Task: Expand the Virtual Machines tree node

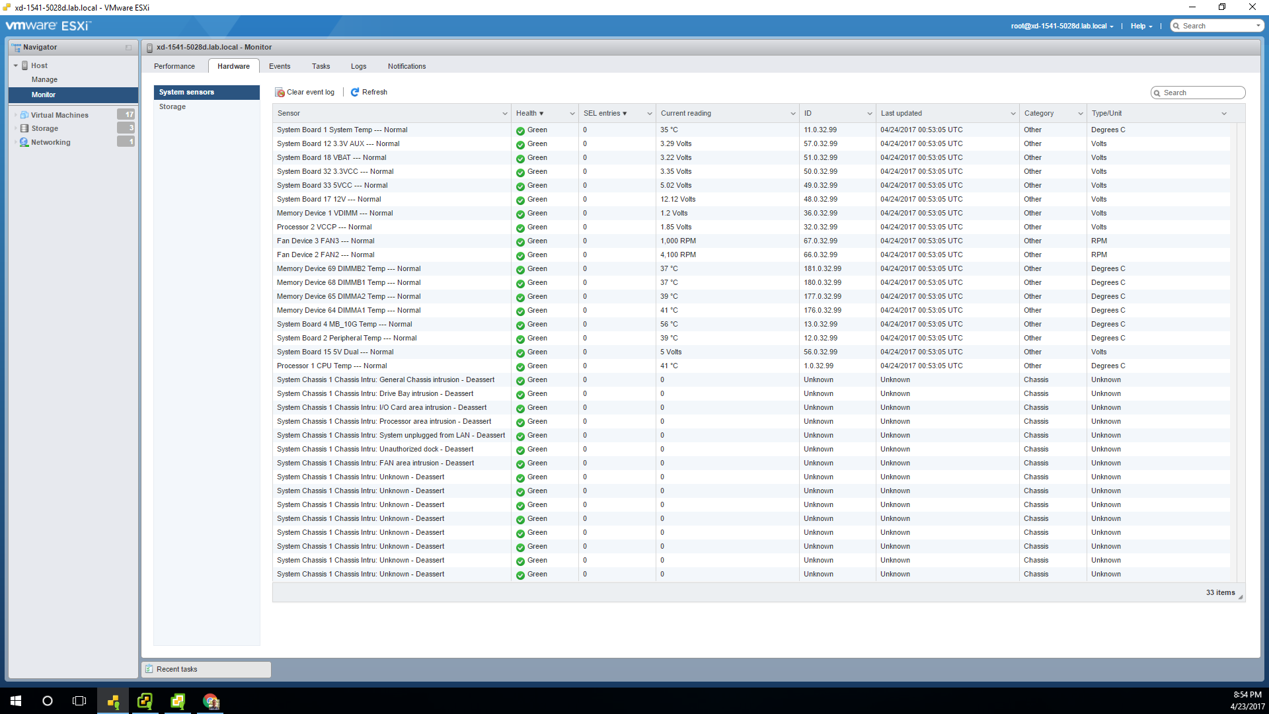Action: (x=16, y=115)
